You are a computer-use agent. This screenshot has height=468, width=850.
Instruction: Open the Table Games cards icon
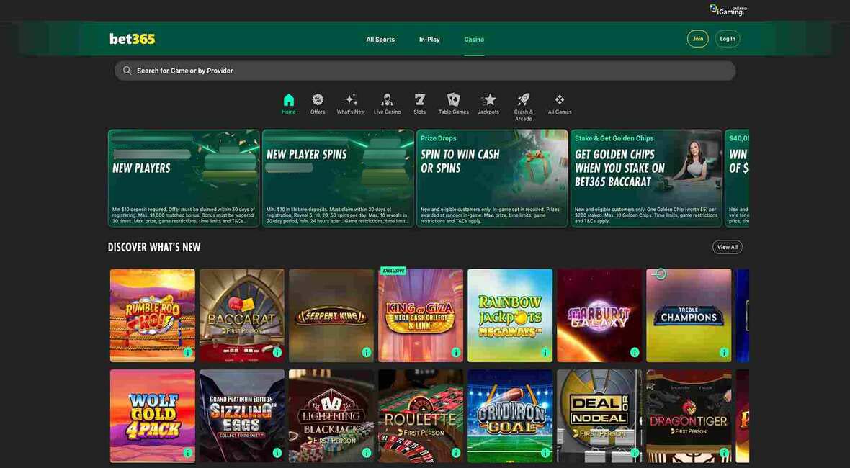coord(454,100)
